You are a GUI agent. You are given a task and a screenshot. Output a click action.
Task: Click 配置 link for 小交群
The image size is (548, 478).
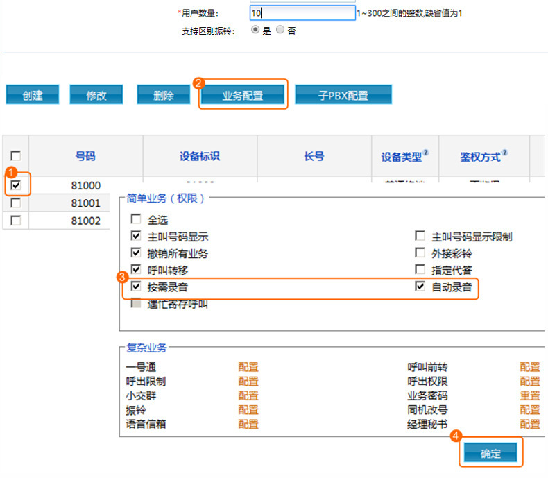click(x=248, y=395)
